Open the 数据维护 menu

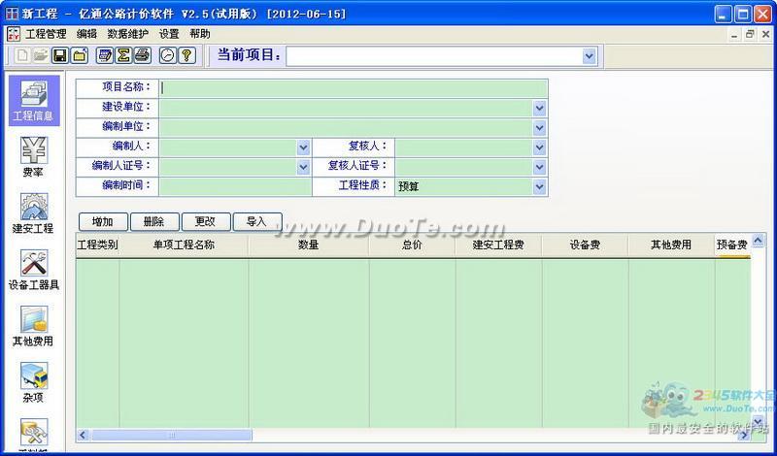tap(128, 34)
